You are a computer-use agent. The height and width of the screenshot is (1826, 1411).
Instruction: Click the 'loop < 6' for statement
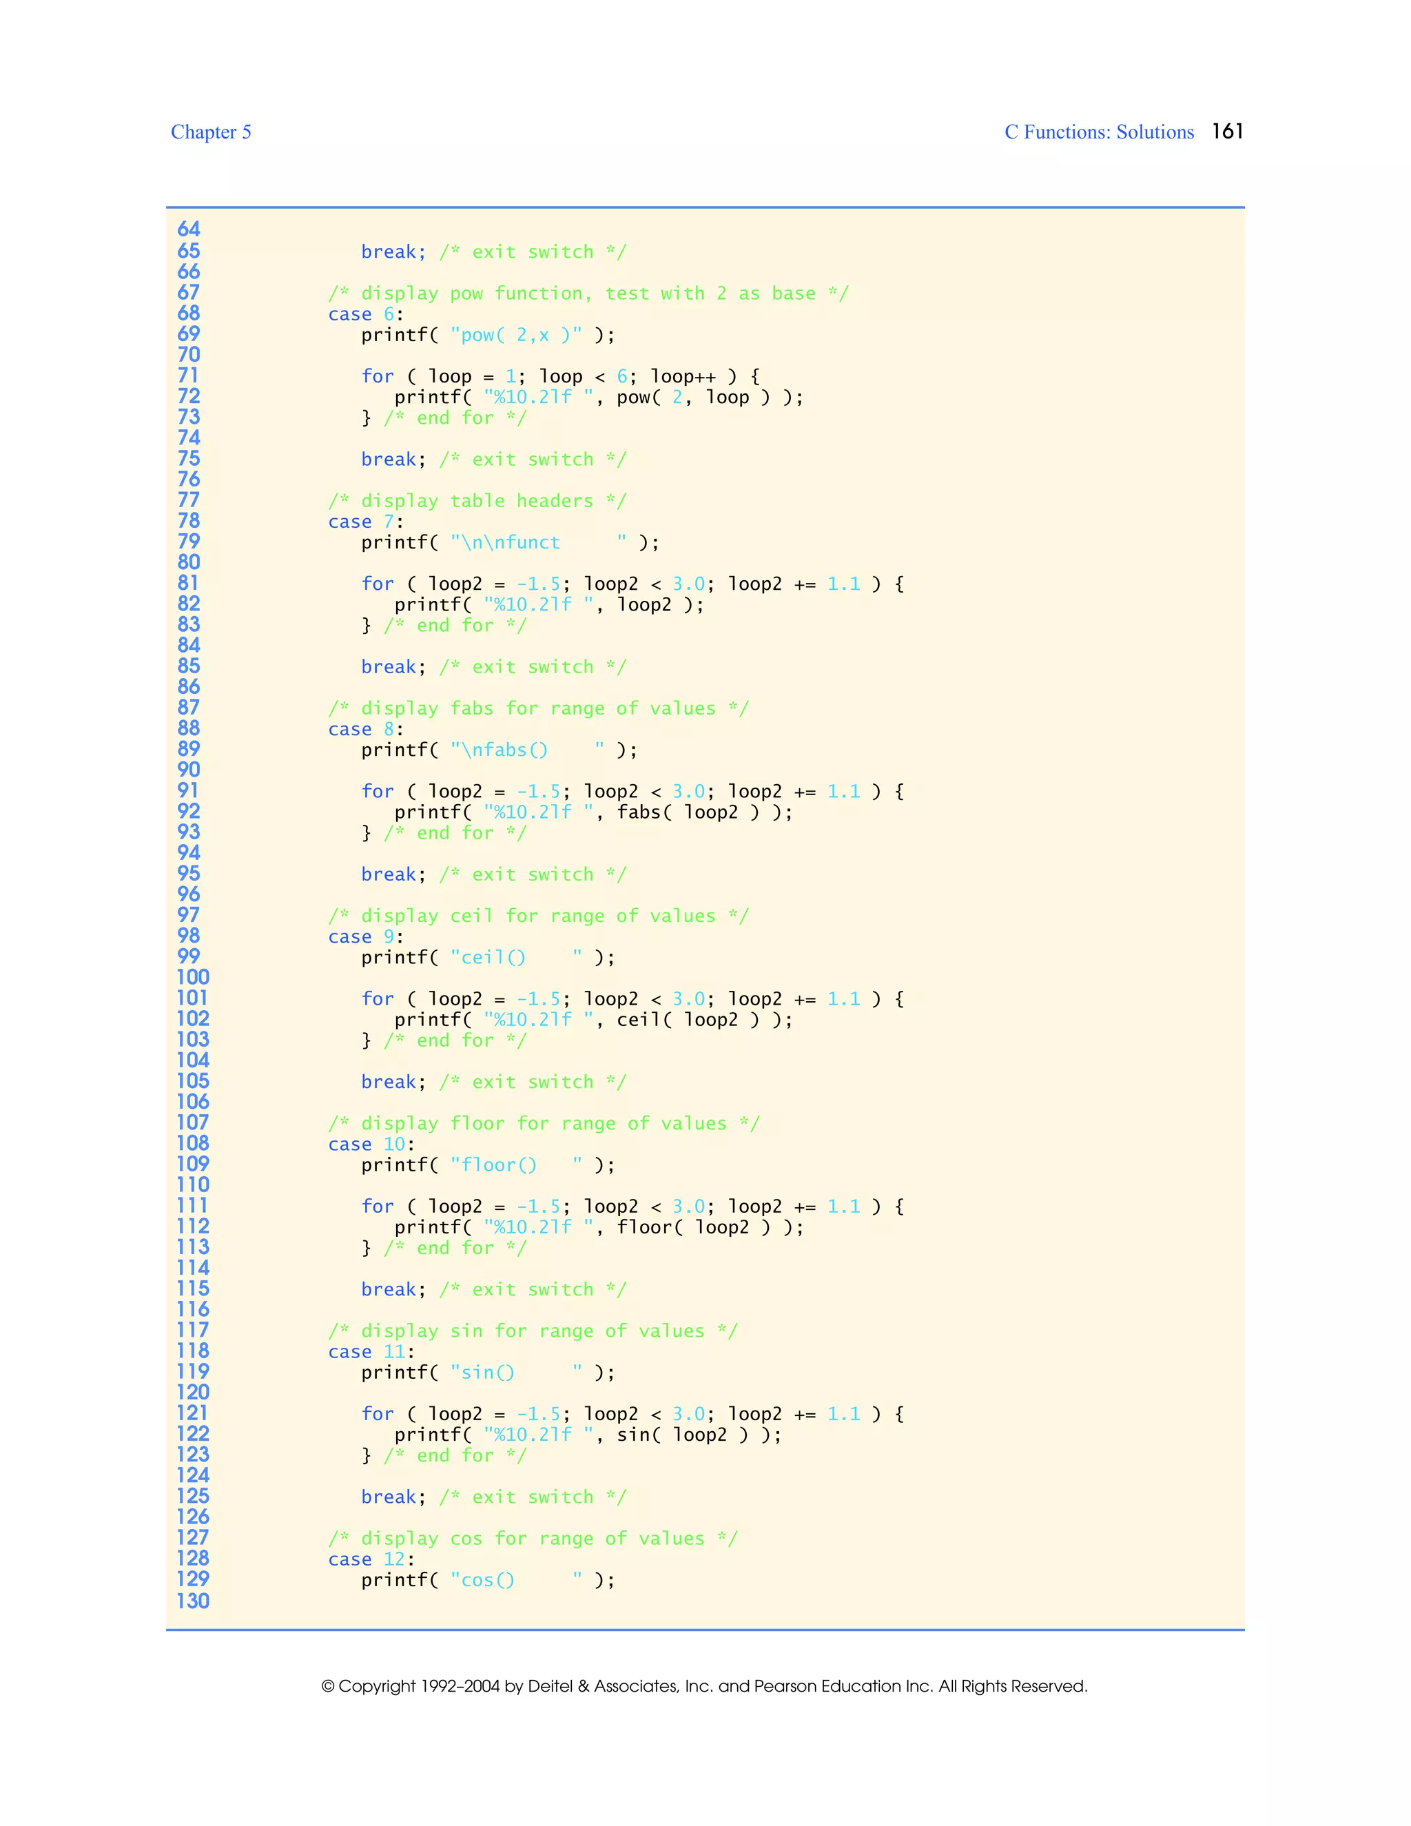[x=560, y=376]
